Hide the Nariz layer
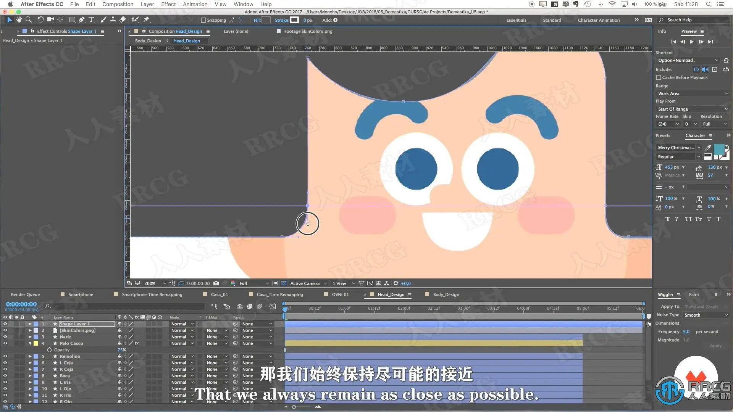 [x=5, y=337]
